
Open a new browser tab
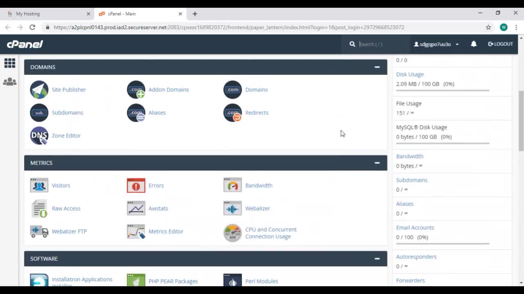[195, 13]
